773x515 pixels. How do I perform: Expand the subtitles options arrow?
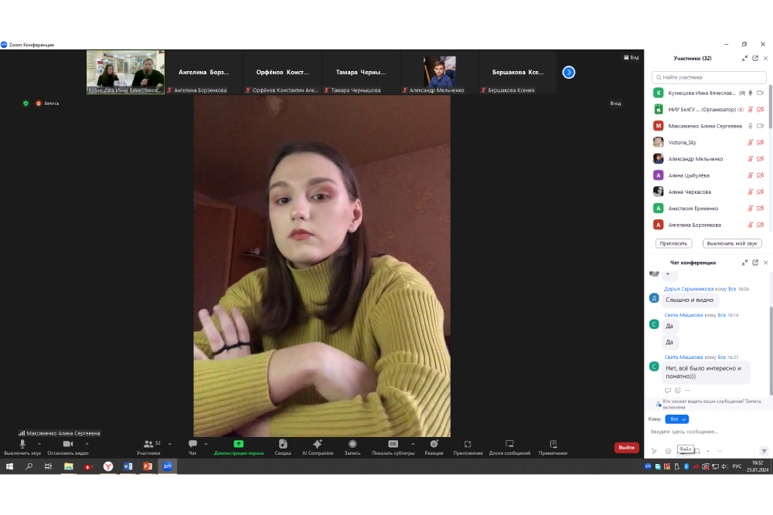pyautogui.click(x=413, y=443)
